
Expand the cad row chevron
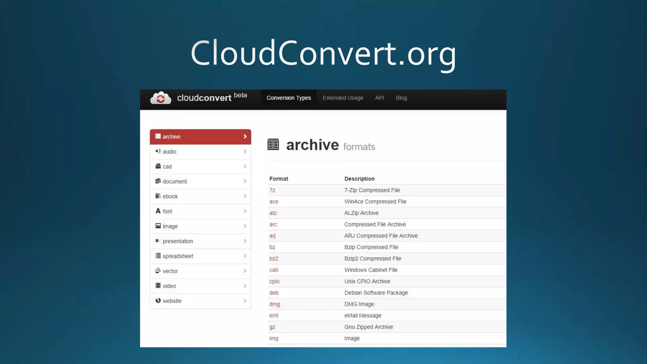[245, 166]
